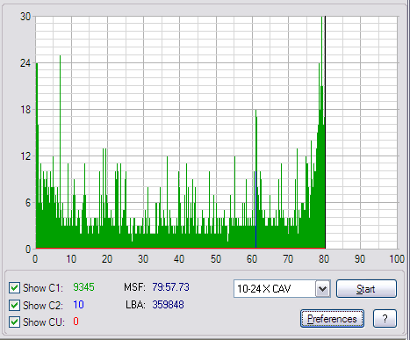Click the dropdown arrow beside speed selector
Image resolution: width=410 pixels, height=340 pixels.
click(323, 289)
